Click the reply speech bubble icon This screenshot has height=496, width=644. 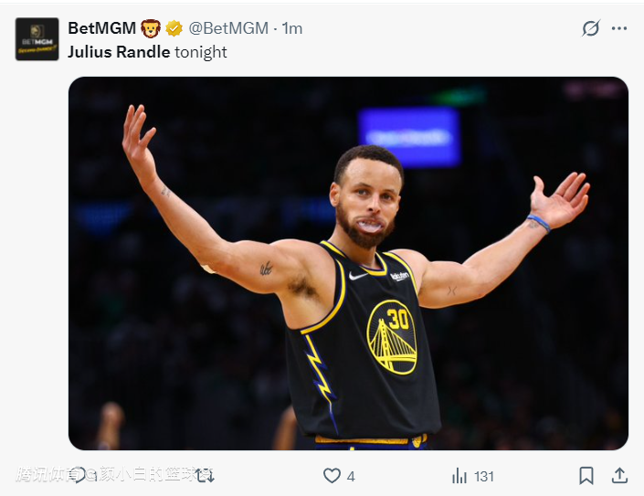point(79,476)
